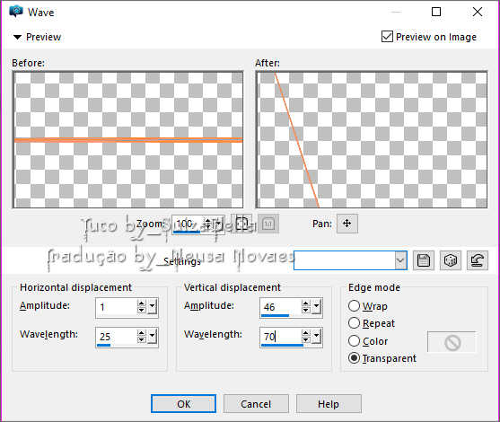Click the vertical Amplitude value field
This screenshot has height=422, width=500.
point(280,307)
